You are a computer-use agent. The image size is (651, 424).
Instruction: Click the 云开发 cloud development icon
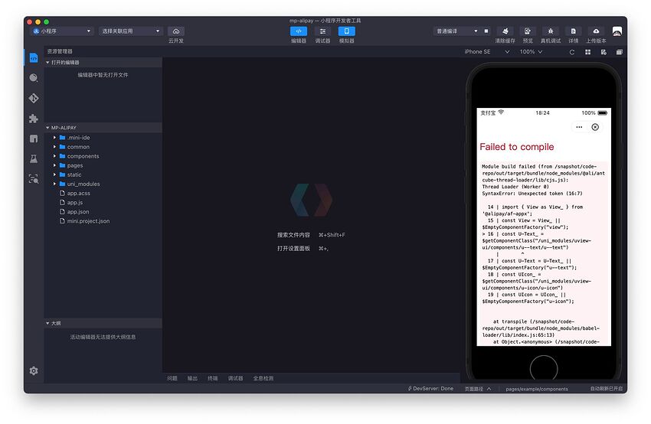[x=176, y=31]
